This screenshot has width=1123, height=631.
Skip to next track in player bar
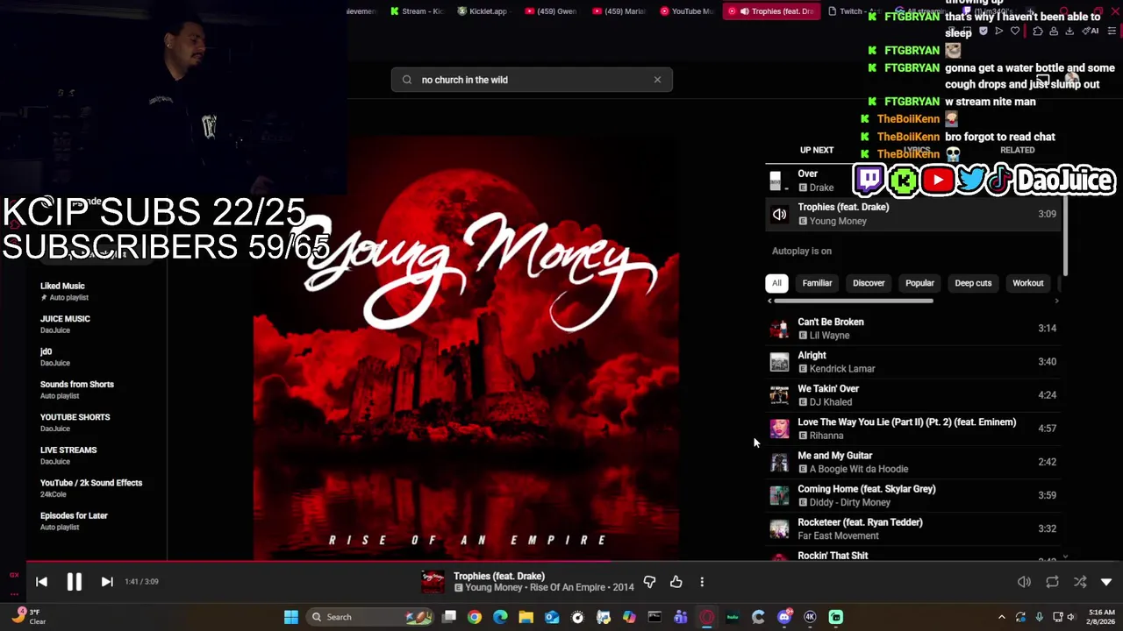click(x=107, y=581)
